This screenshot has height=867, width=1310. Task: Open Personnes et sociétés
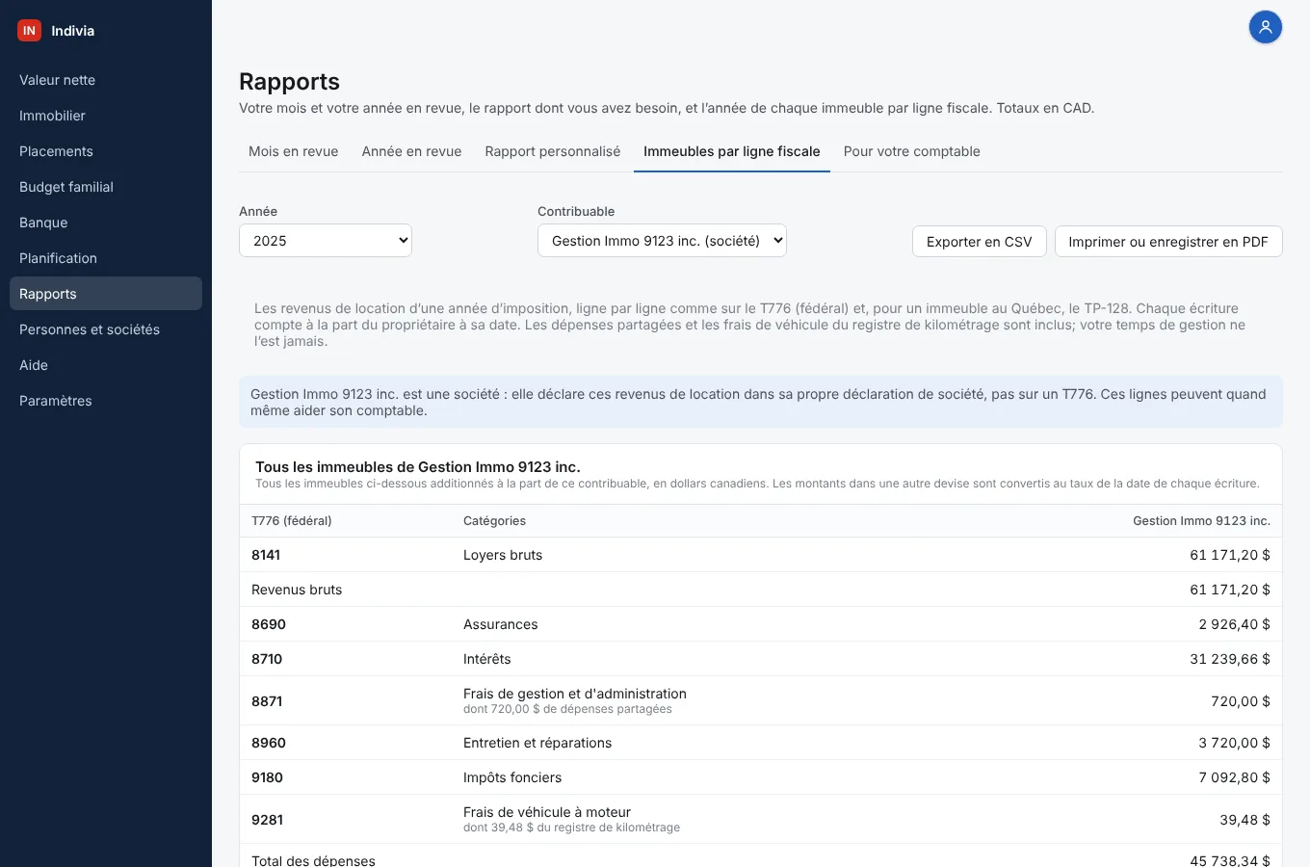pyautogui.click(x=106, y=329)
